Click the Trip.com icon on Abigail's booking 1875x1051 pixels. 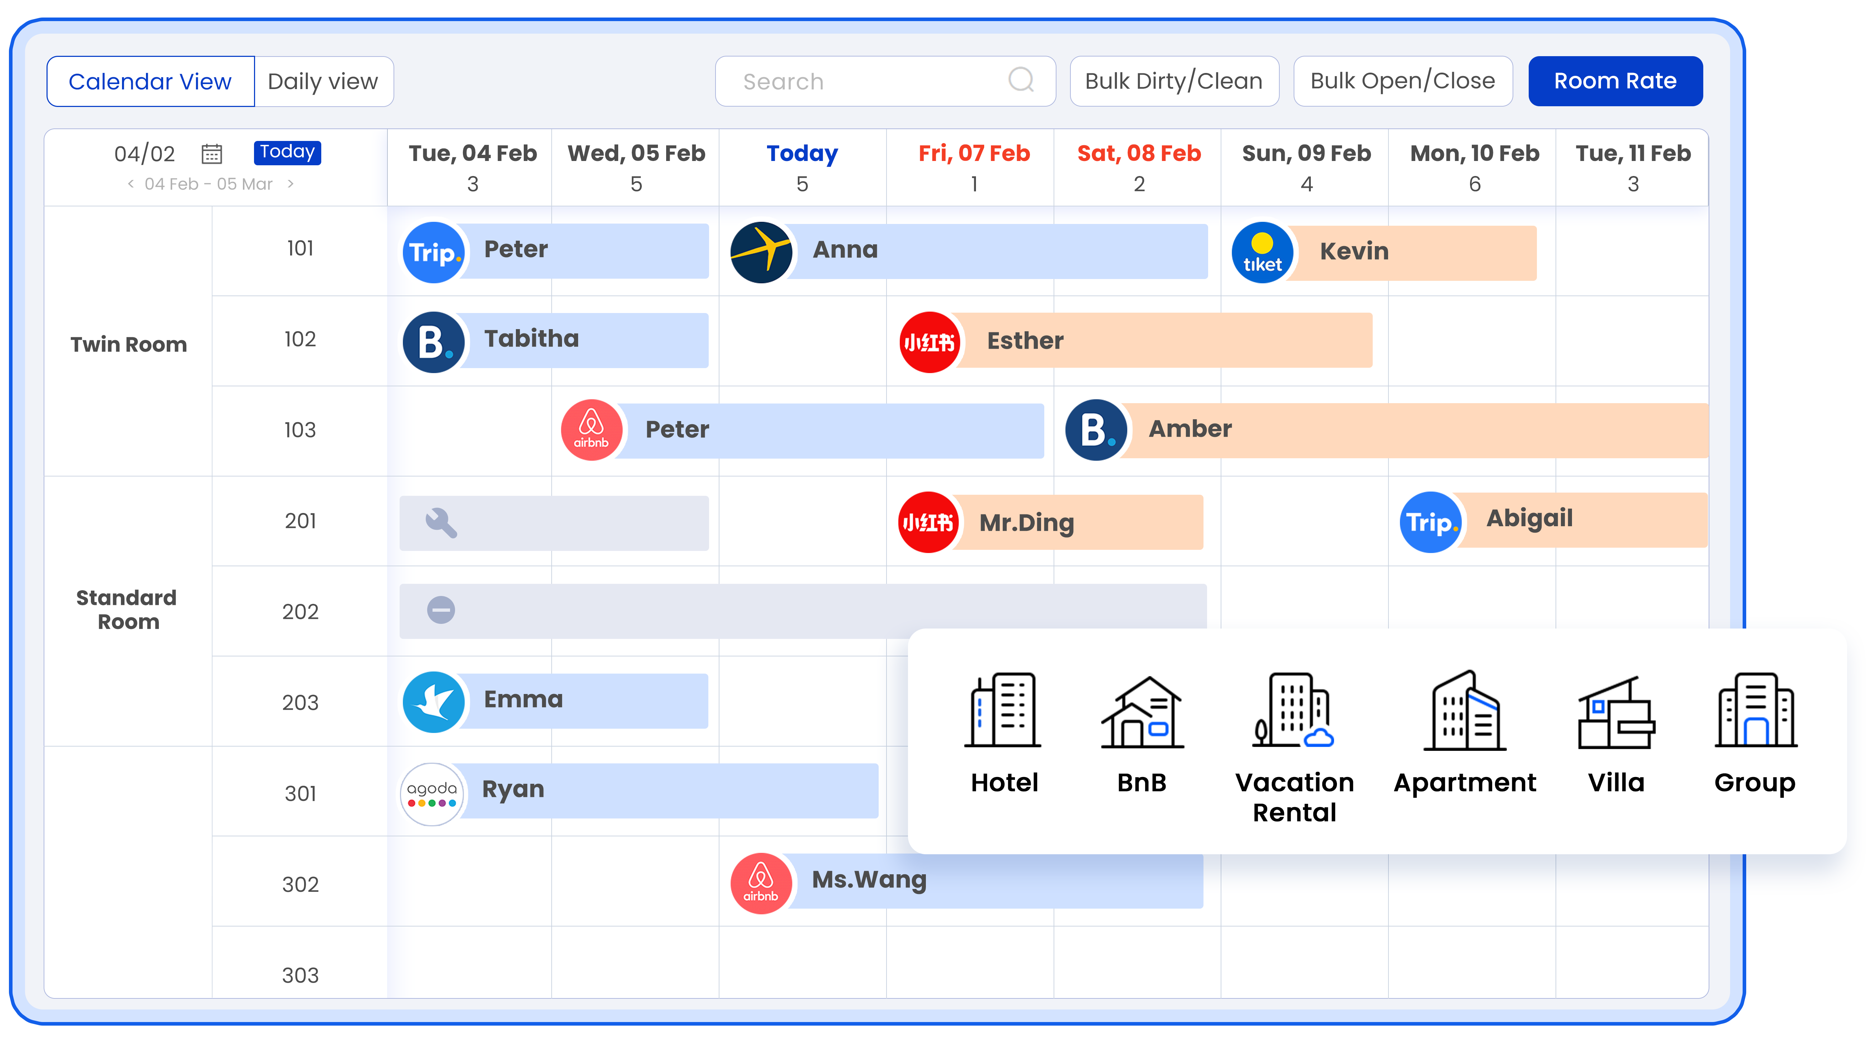(1430, 522)
